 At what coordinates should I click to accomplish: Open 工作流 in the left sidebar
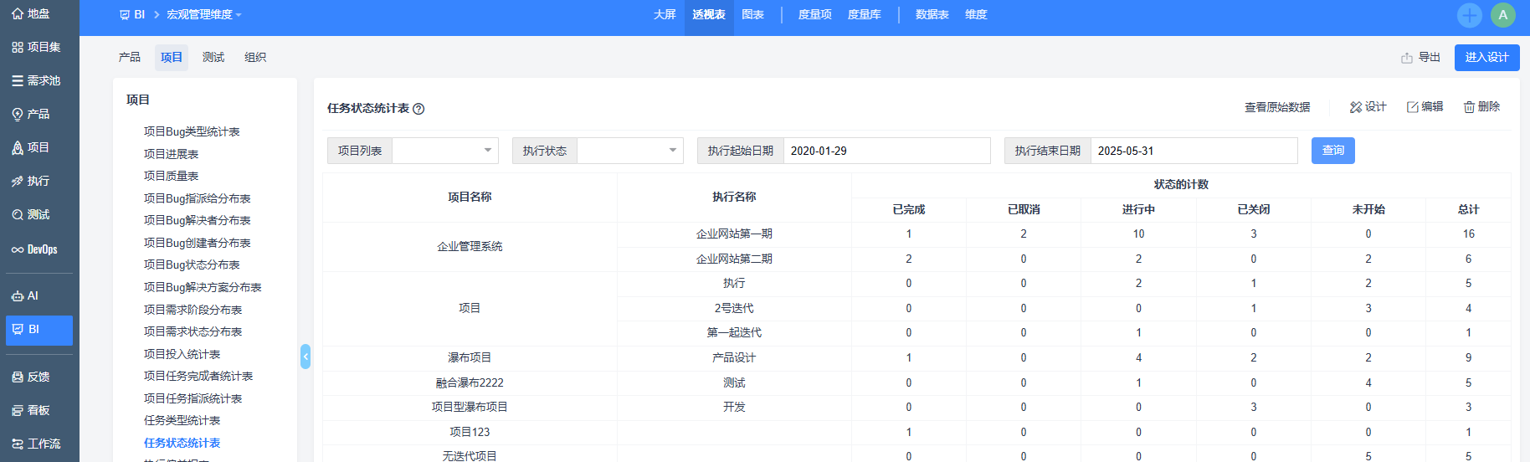point(36,444)
